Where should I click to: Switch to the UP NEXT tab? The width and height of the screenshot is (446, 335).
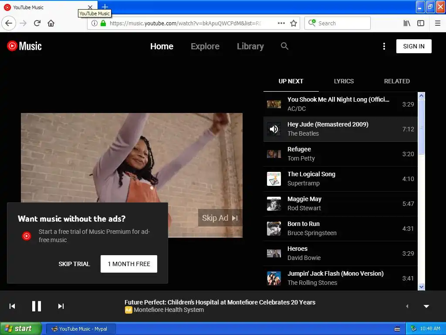[291, 81]
